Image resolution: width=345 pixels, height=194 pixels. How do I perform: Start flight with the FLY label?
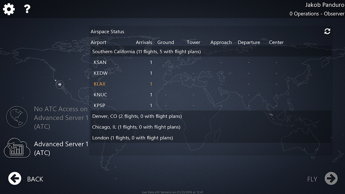[312, 179]
